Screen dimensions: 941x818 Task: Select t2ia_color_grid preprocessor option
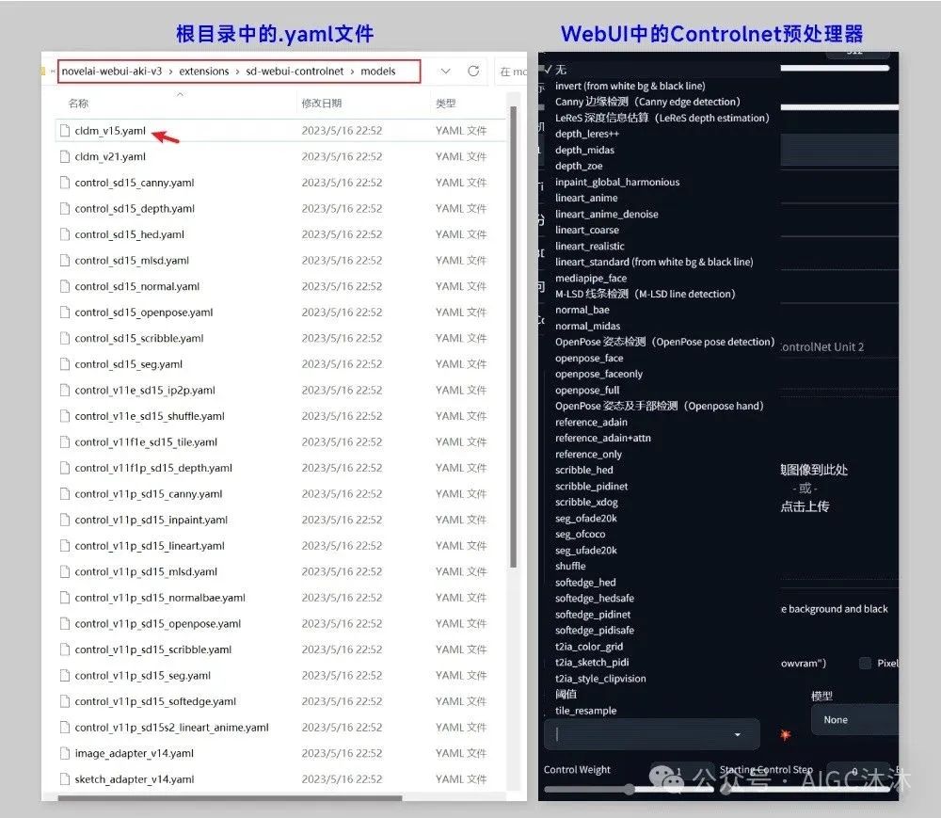pos(589,647)
